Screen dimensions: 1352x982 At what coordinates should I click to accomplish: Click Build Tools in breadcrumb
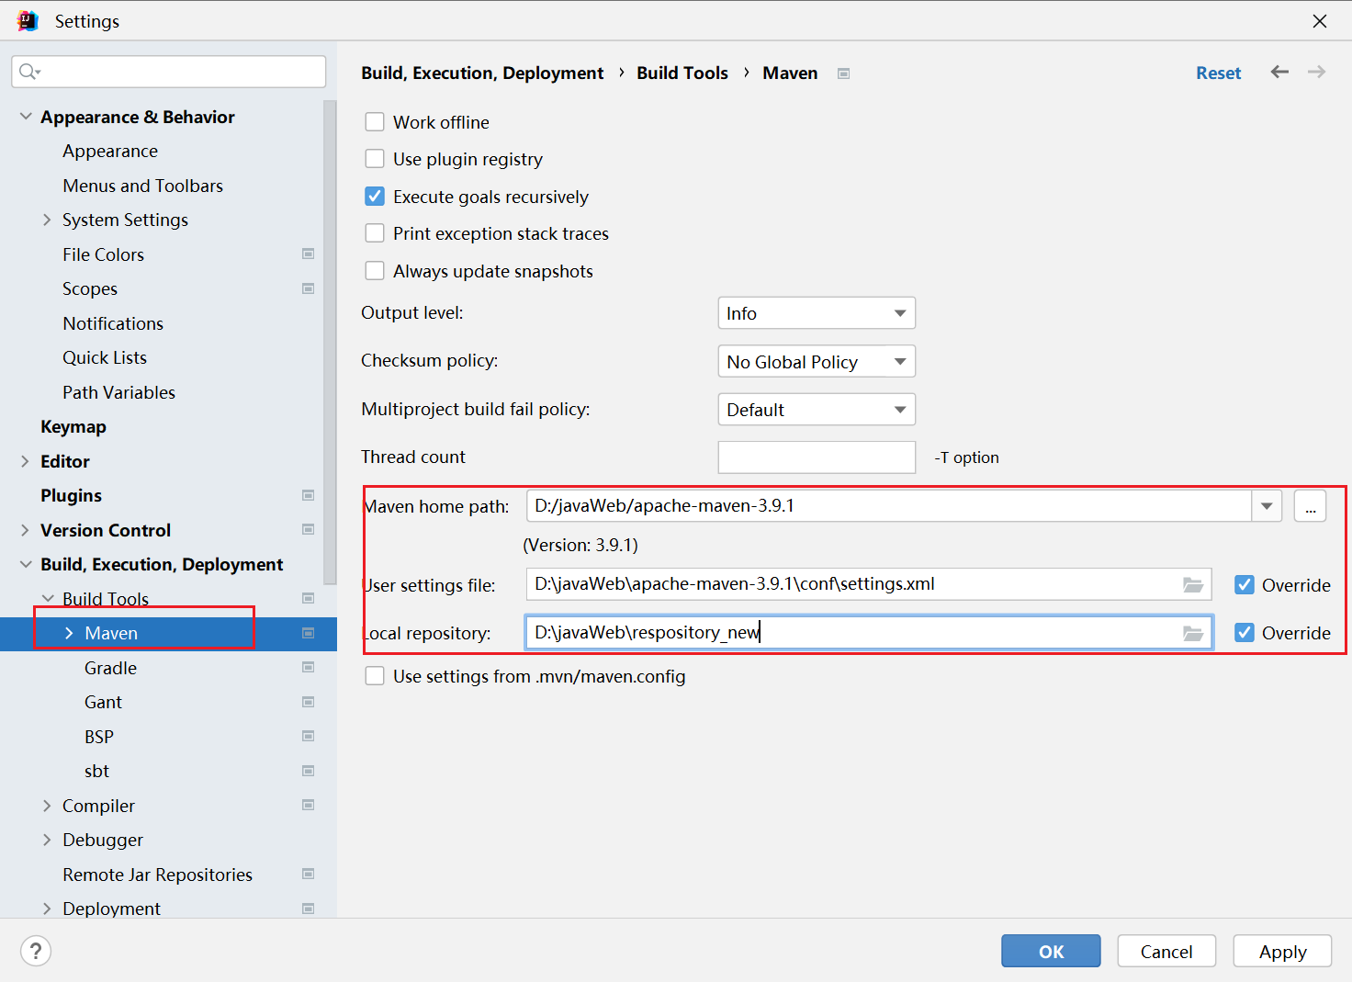tap(682, 73)
